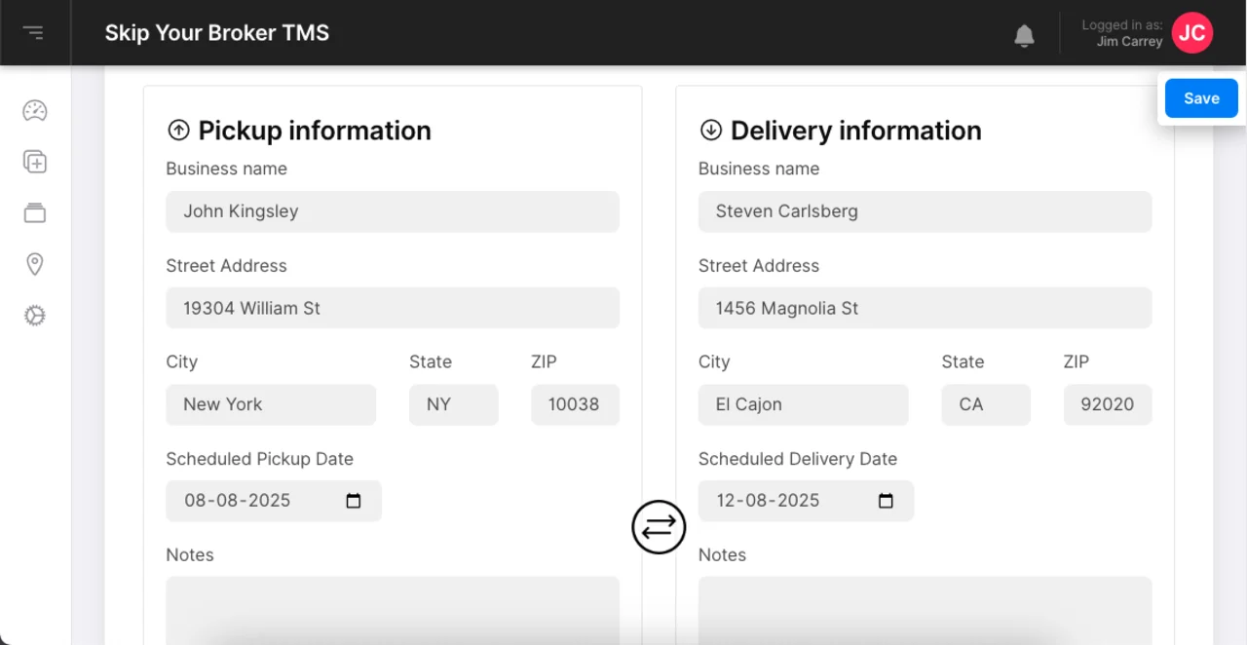This screenshot has height=645, width=1247.
Task: Click the Save button
Action: pos(1201,98)
